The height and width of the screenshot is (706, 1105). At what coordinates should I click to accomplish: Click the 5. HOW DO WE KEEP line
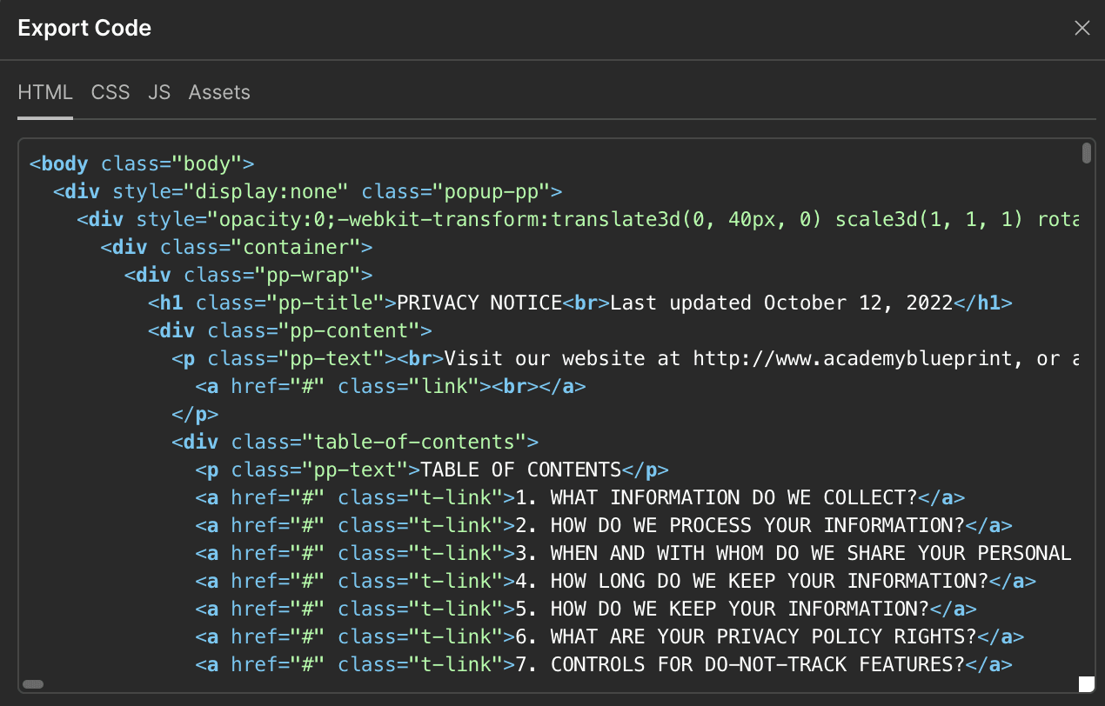click(586, 609)
